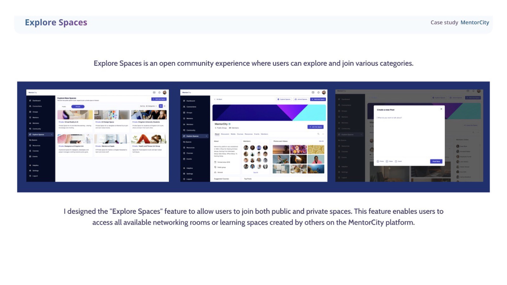Click Go Back link in space profile
The image size is (507, 285).
(x=218, y=99)
